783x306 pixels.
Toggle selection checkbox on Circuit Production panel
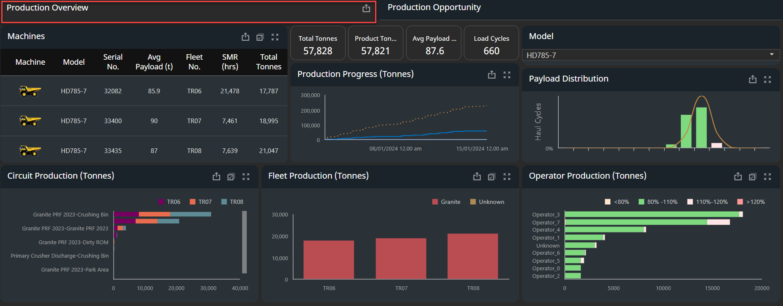click(x=231, y=177)
